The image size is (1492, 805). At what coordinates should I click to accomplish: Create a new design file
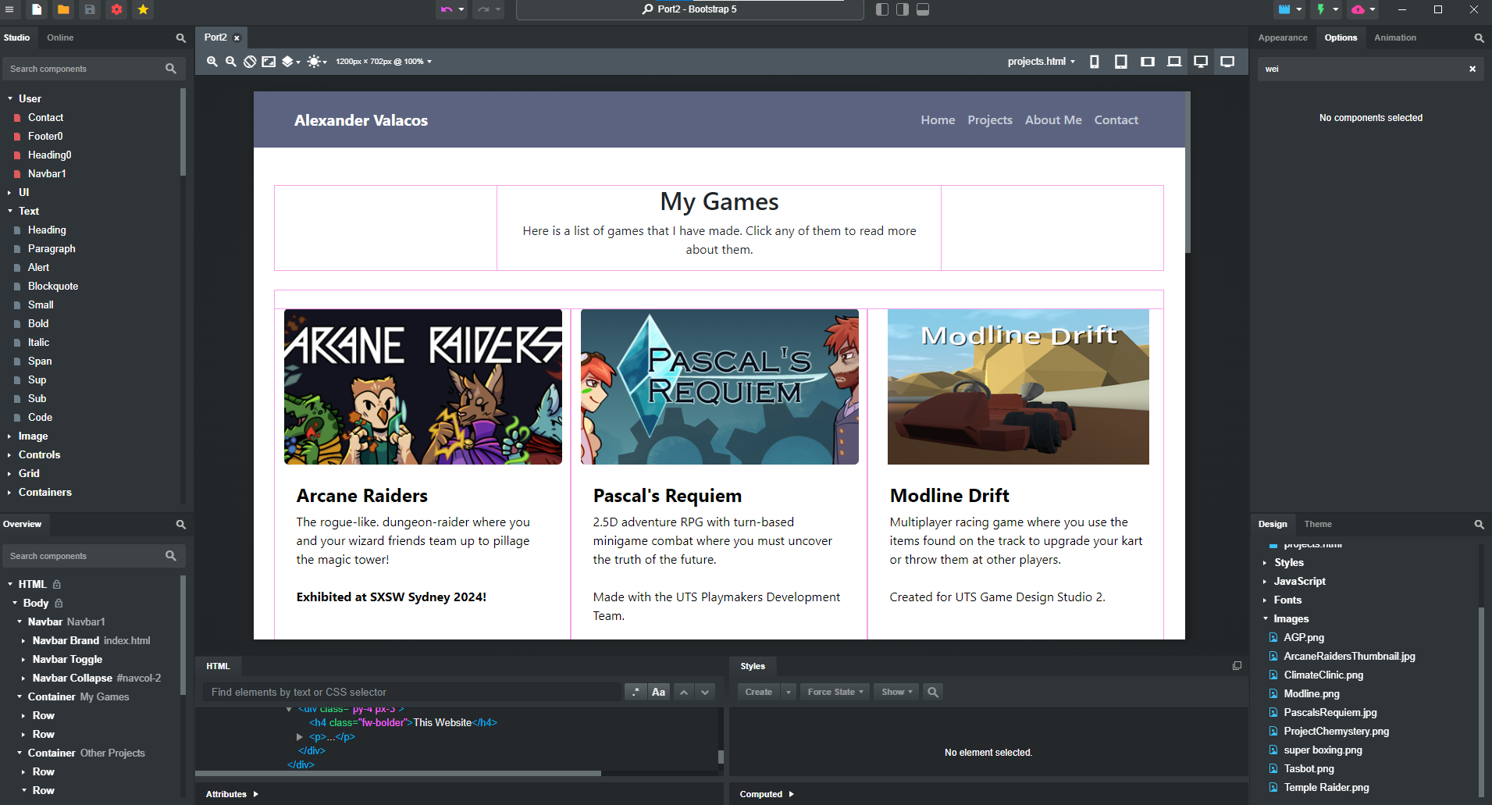(37, 9)
